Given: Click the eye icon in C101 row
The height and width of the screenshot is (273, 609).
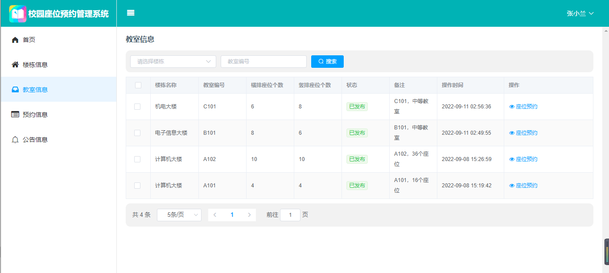Looking at the screenshot, I should coord(512,107).
